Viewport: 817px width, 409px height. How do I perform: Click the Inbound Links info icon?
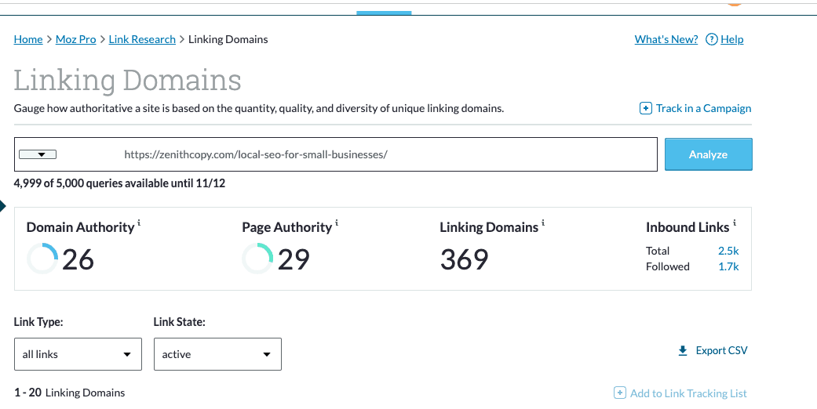point(735,223)
